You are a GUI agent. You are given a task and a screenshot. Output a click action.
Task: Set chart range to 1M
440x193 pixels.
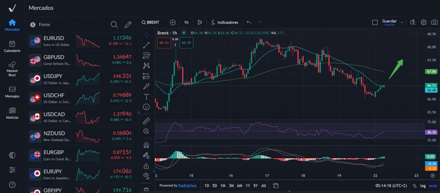(223, 186)
